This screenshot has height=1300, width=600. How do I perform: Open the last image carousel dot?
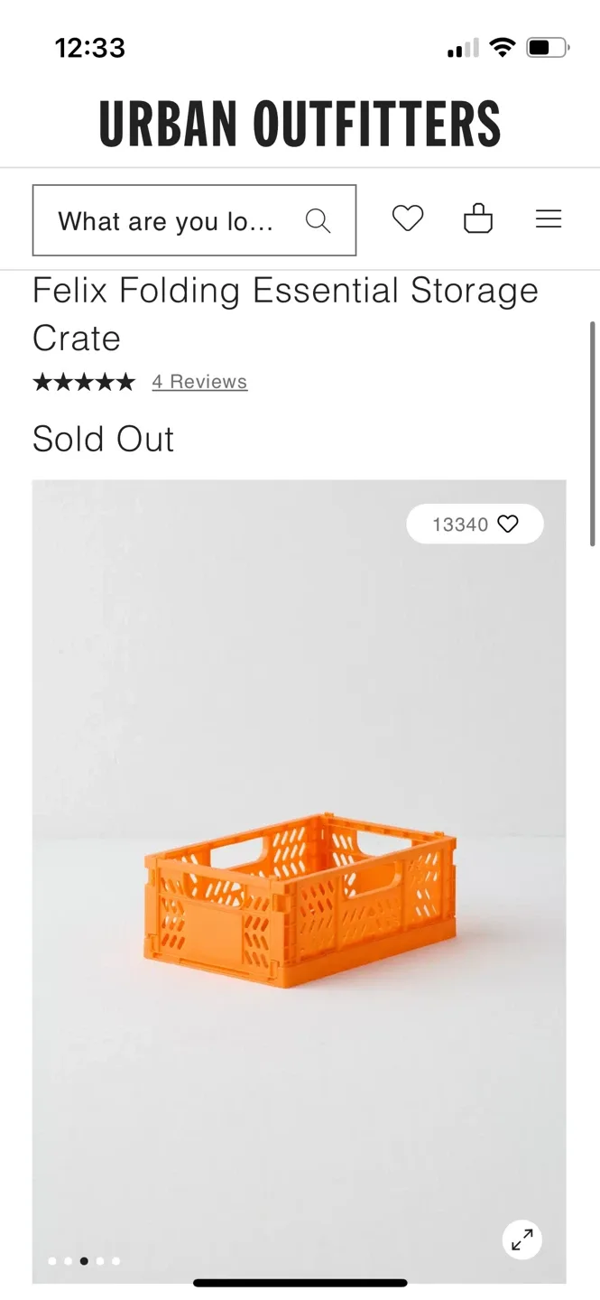click(115, 1261)
